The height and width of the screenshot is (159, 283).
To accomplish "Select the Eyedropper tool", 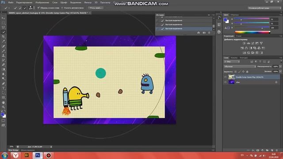I will click(x=3, y=41).
